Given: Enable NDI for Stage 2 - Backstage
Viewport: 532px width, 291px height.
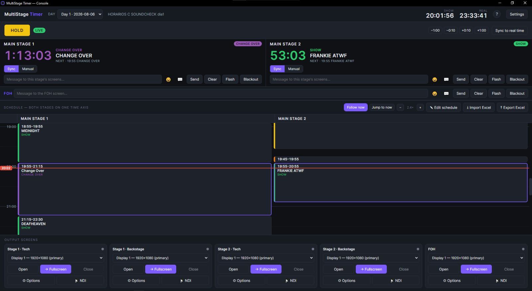Looking at the screenshot, I should [396, 281].
